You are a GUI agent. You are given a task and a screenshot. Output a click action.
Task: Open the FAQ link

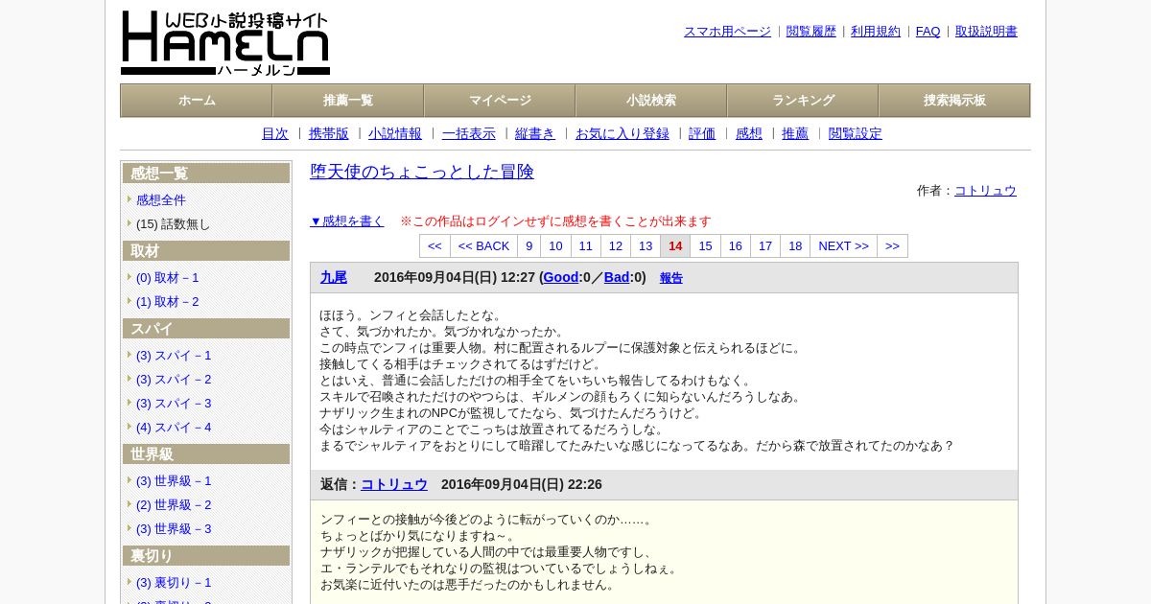click(928, 32)
